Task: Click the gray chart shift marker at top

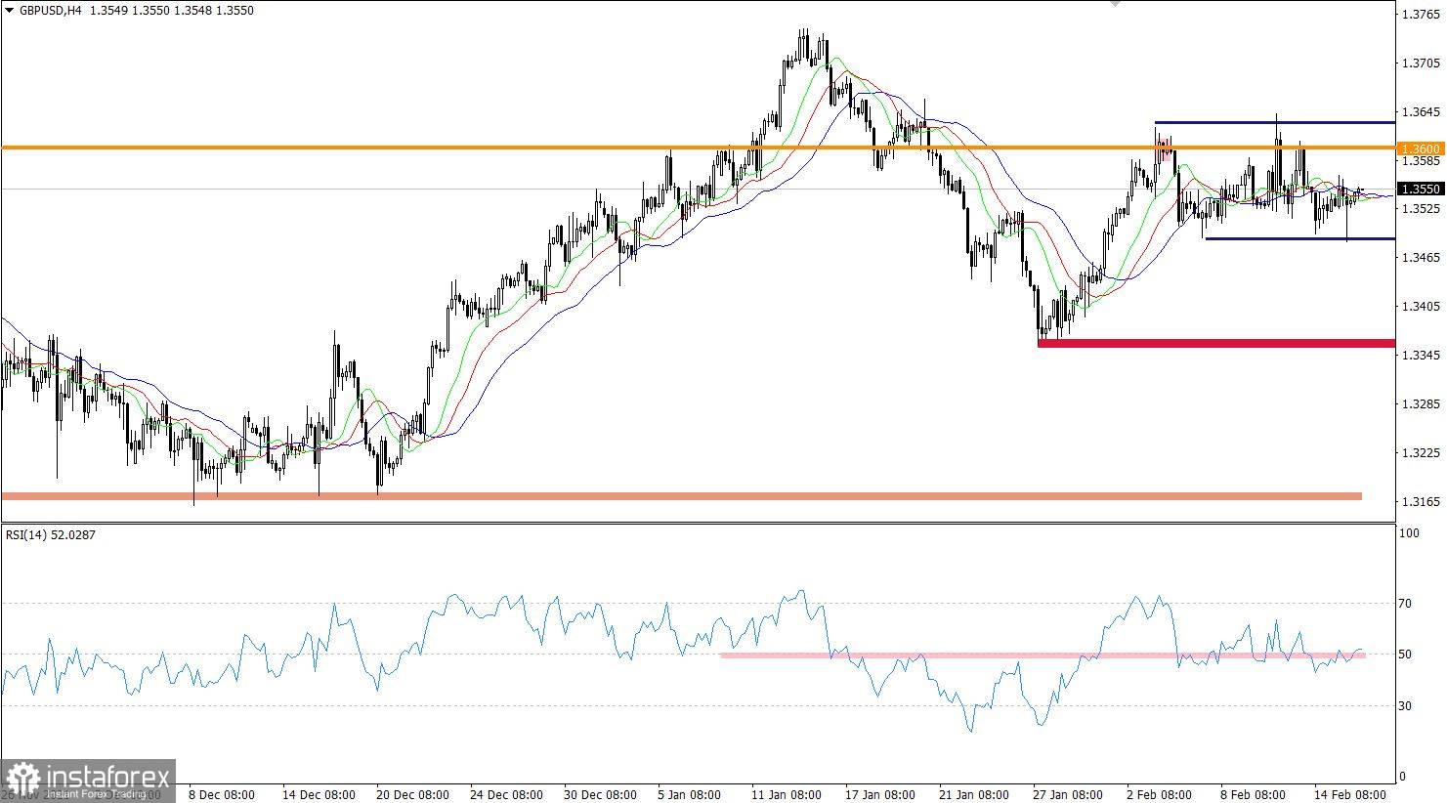Action: tap(1115, 4)
